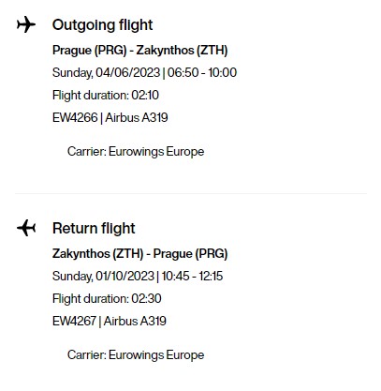
Task: Click flight number EW4266
Action: (75, 118)
